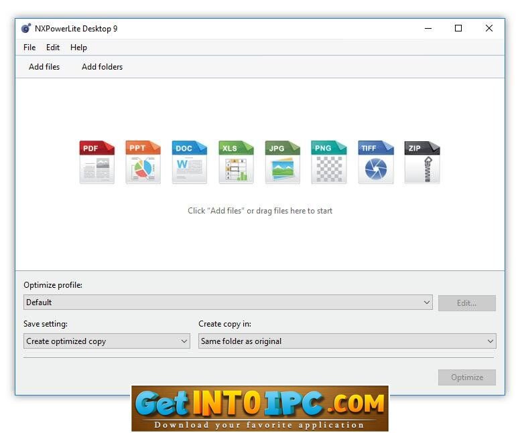520x433 pixels.
Task: Click the ZIP archive file icon
Action: (x=422, y=162)
